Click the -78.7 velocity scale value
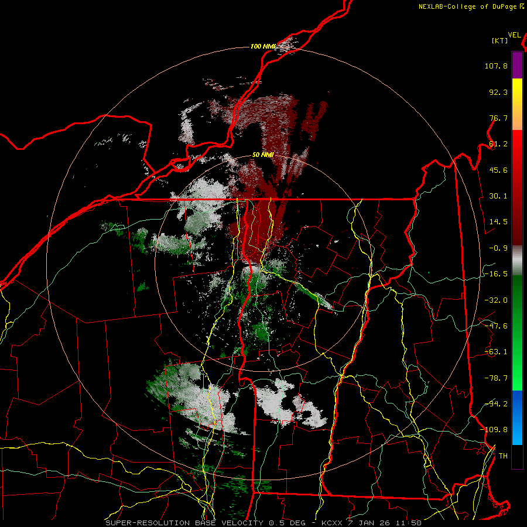 496,378
